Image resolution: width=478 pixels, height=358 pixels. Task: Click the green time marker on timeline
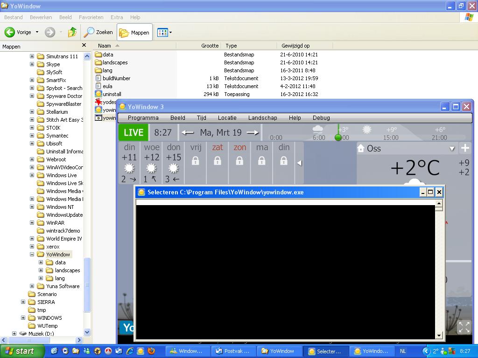click(338, 137)
